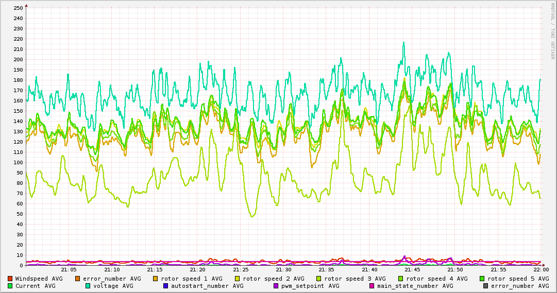Click the 21:20 time axis label
557x293 pixels.
pyautogui.click(x=198, y=270)
